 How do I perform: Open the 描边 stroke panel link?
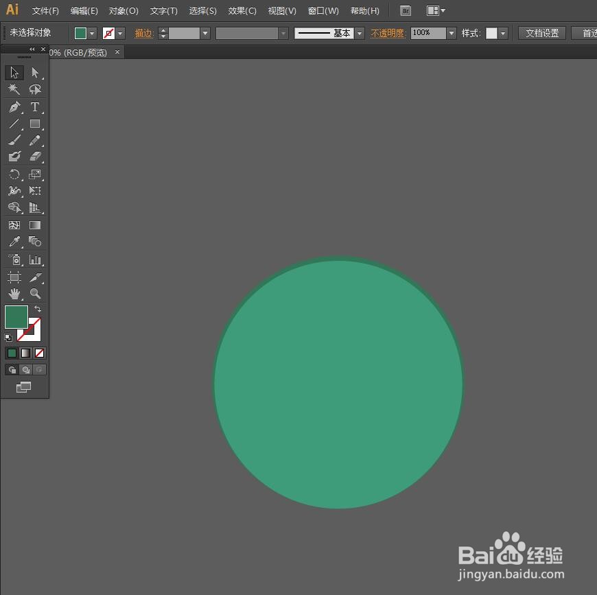tap(144, 32)
